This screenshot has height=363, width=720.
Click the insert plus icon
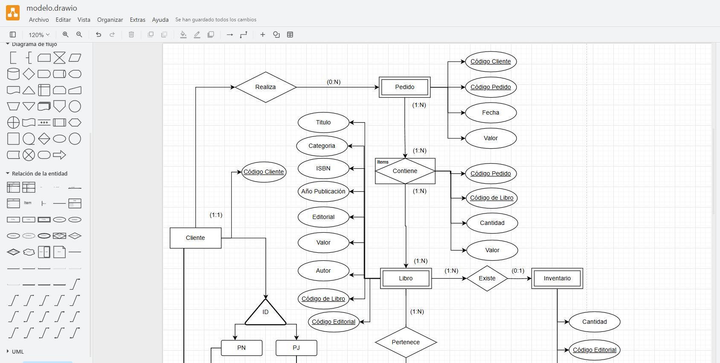pyautogui.click(x=263, y=35)
